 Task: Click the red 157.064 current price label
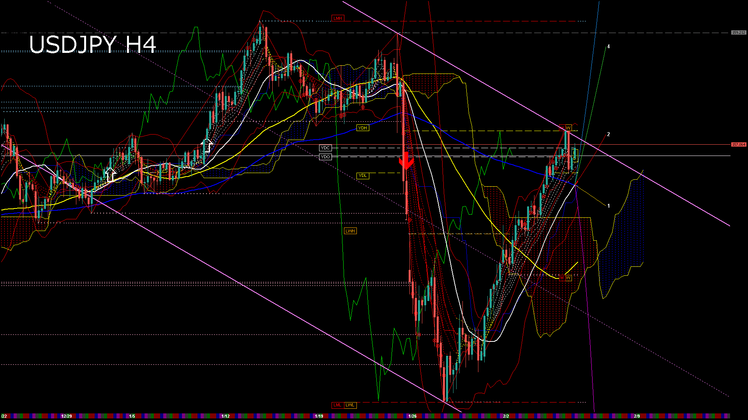pyautogui.click(x=738, y=144)
